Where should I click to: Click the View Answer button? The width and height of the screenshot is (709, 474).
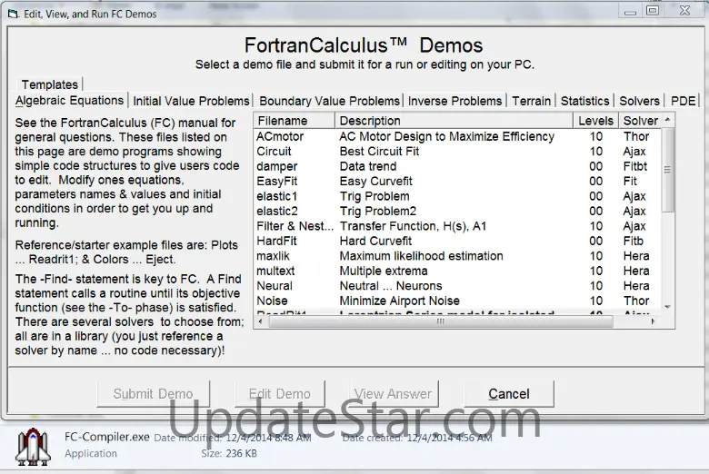tap(393, 393)
